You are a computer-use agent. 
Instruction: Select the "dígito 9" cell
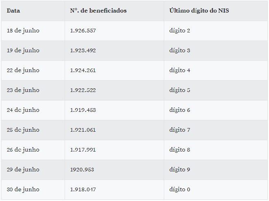[x=180, y=169]
